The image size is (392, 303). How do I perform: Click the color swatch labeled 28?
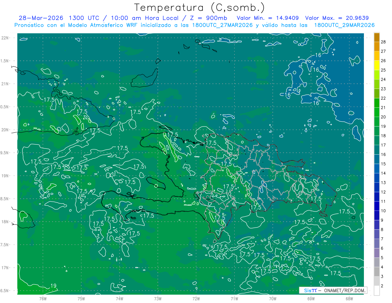[x=377, y=37]
